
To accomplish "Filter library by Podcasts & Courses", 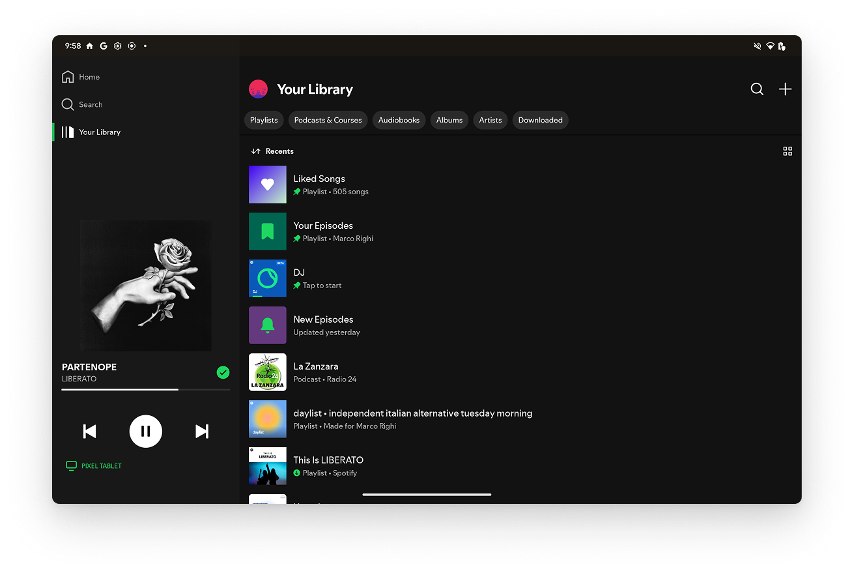I will click(328, 120).
